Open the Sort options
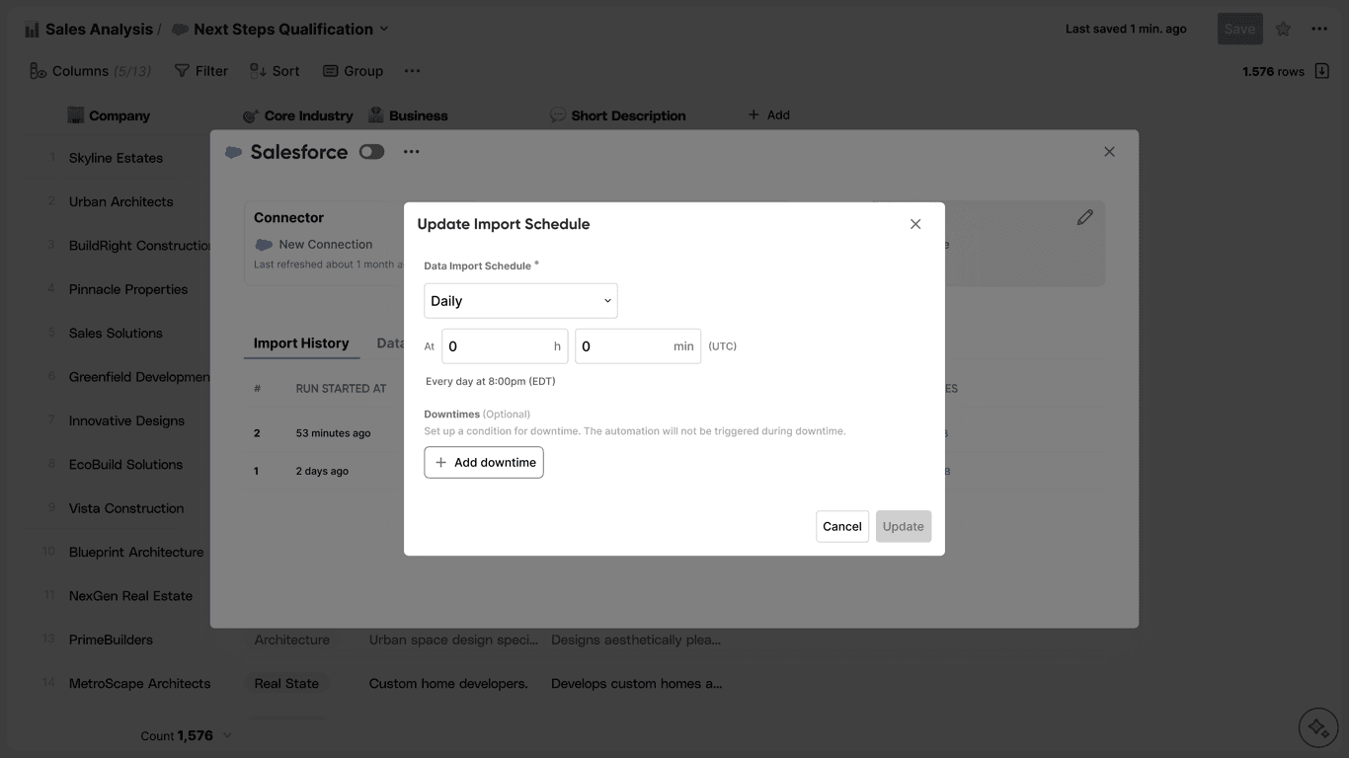The height and width of the screenshot is (758, 1349). pos(275,71)
